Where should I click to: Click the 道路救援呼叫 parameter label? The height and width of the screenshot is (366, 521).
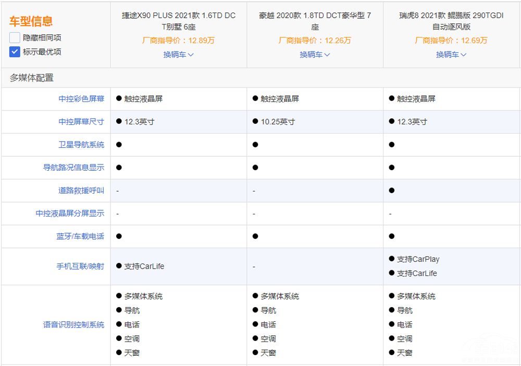click(x=81, y=191)
